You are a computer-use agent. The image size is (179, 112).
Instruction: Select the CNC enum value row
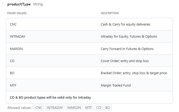coord(89,24)
